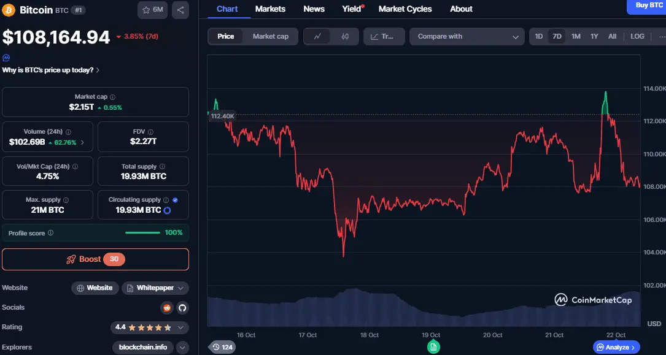Switch to the Markets tab
This screenshot has height=355, width=666.
tap(270, 9)
